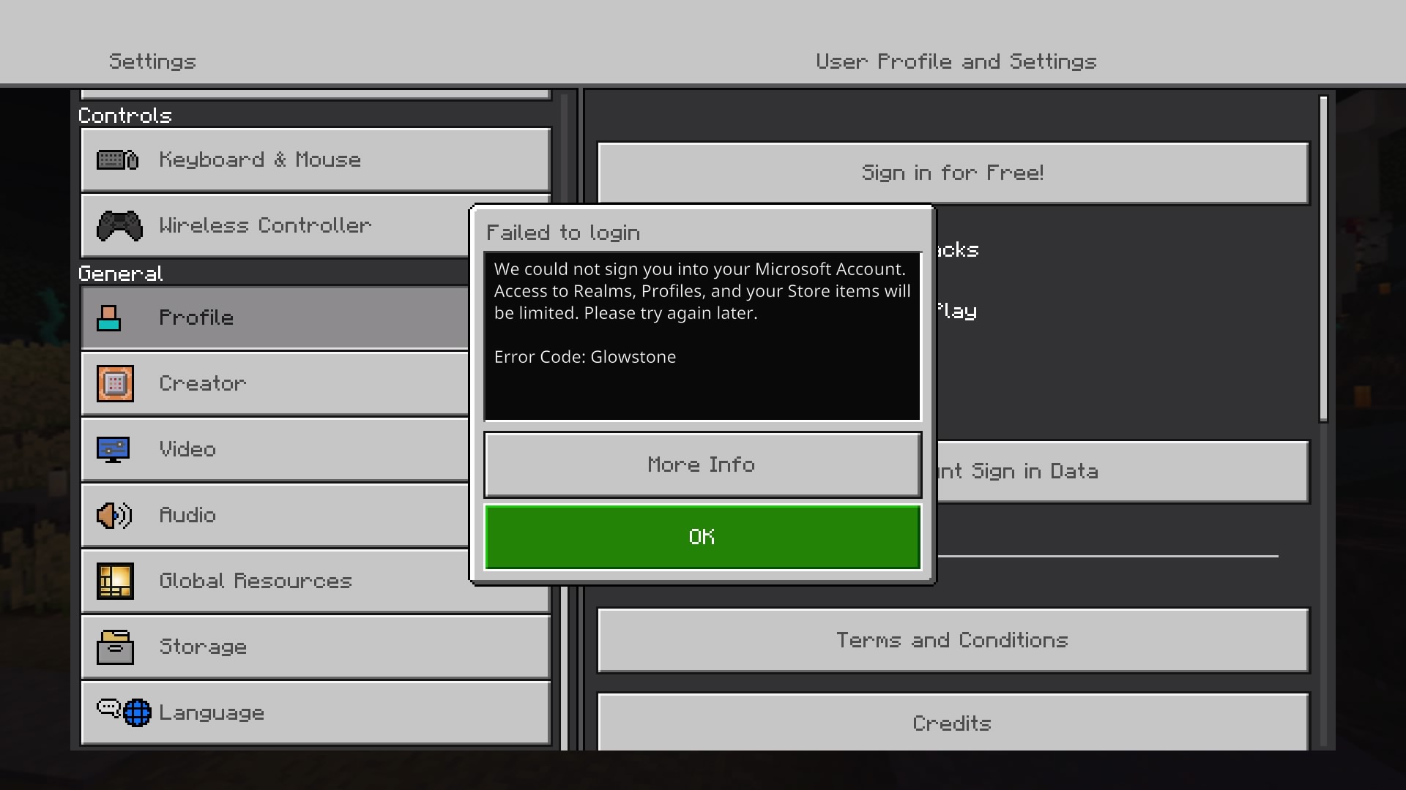Click the Language globe icon
Image resolution: width=1406 pixels, height=790 pixels.
(136, 712)
